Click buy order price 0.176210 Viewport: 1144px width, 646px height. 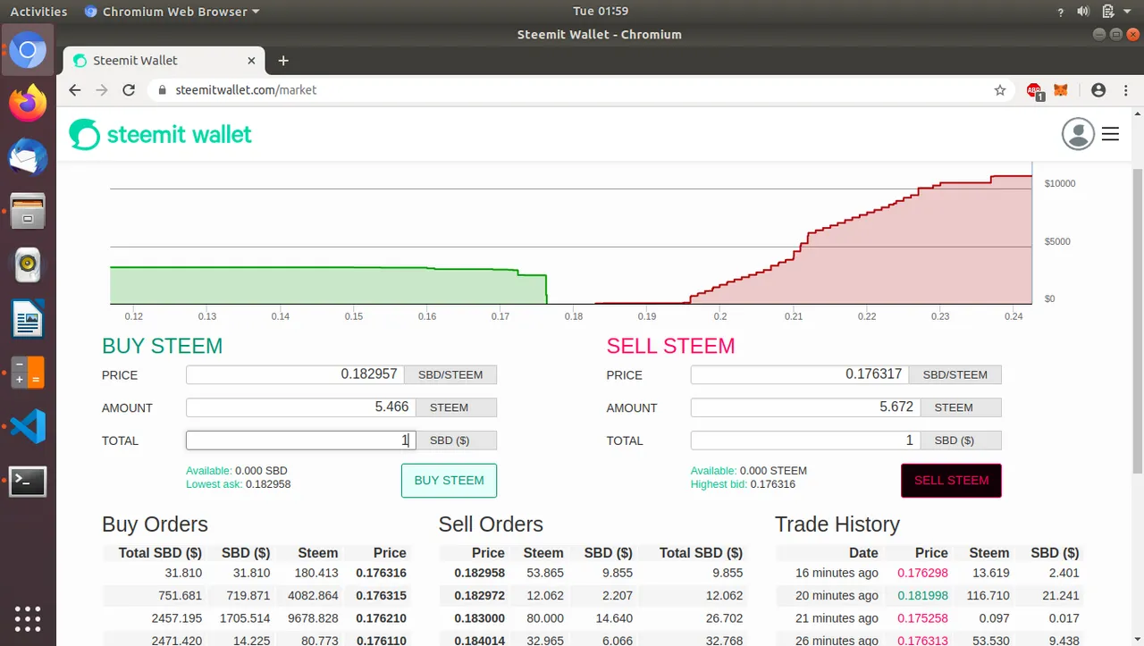(x=381, y=618)
